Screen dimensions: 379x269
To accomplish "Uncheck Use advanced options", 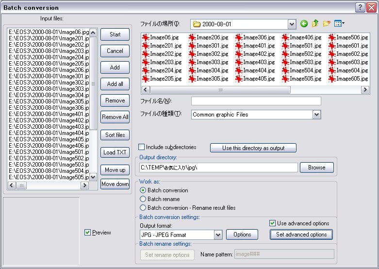I will [x=273, y=223].
